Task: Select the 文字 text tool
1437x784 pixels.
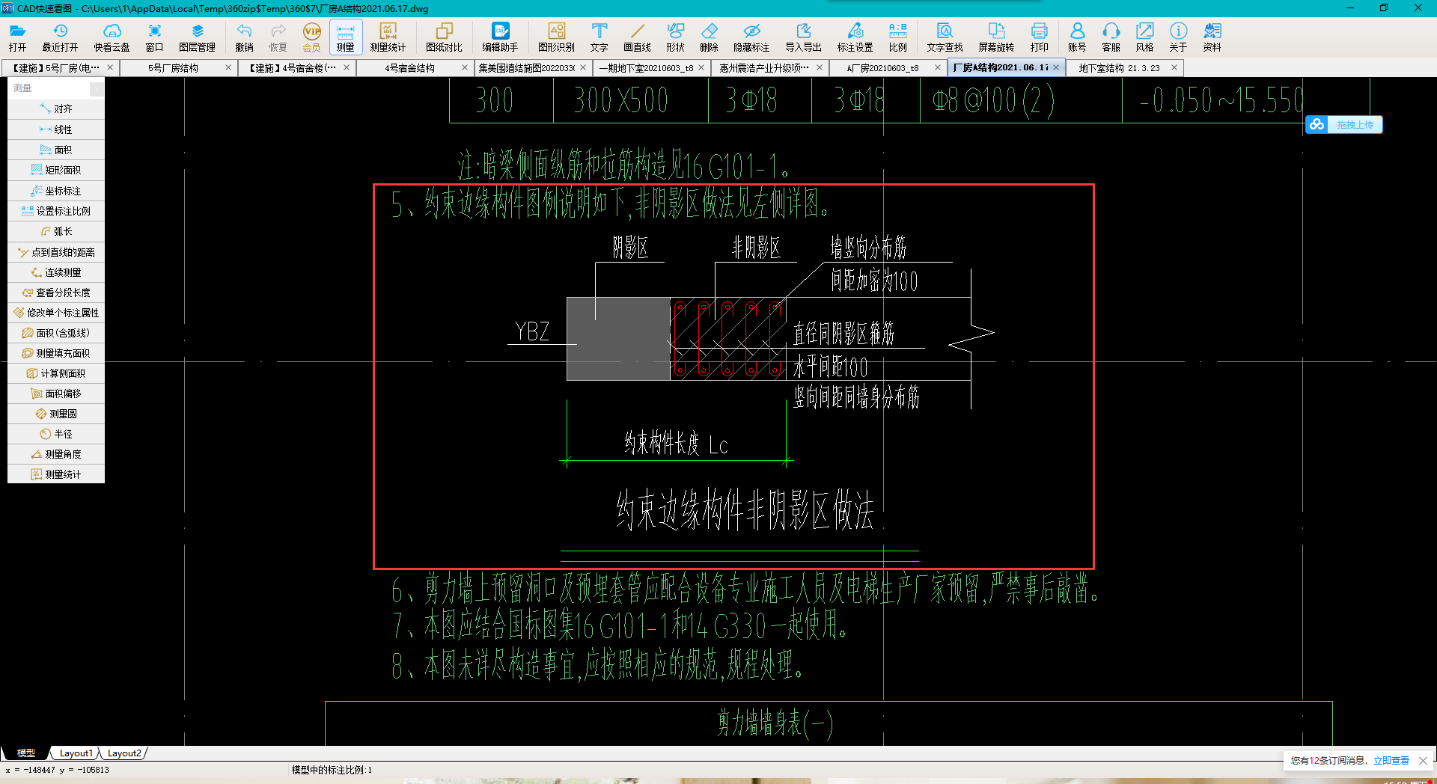Action: 599,37
